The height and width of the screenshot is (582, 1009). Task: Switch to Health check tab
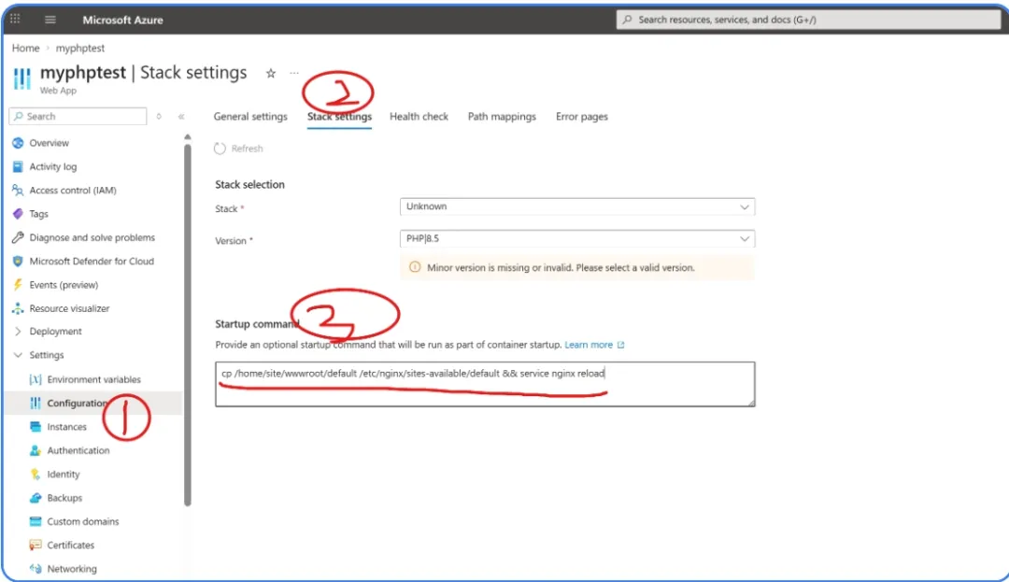419,117
